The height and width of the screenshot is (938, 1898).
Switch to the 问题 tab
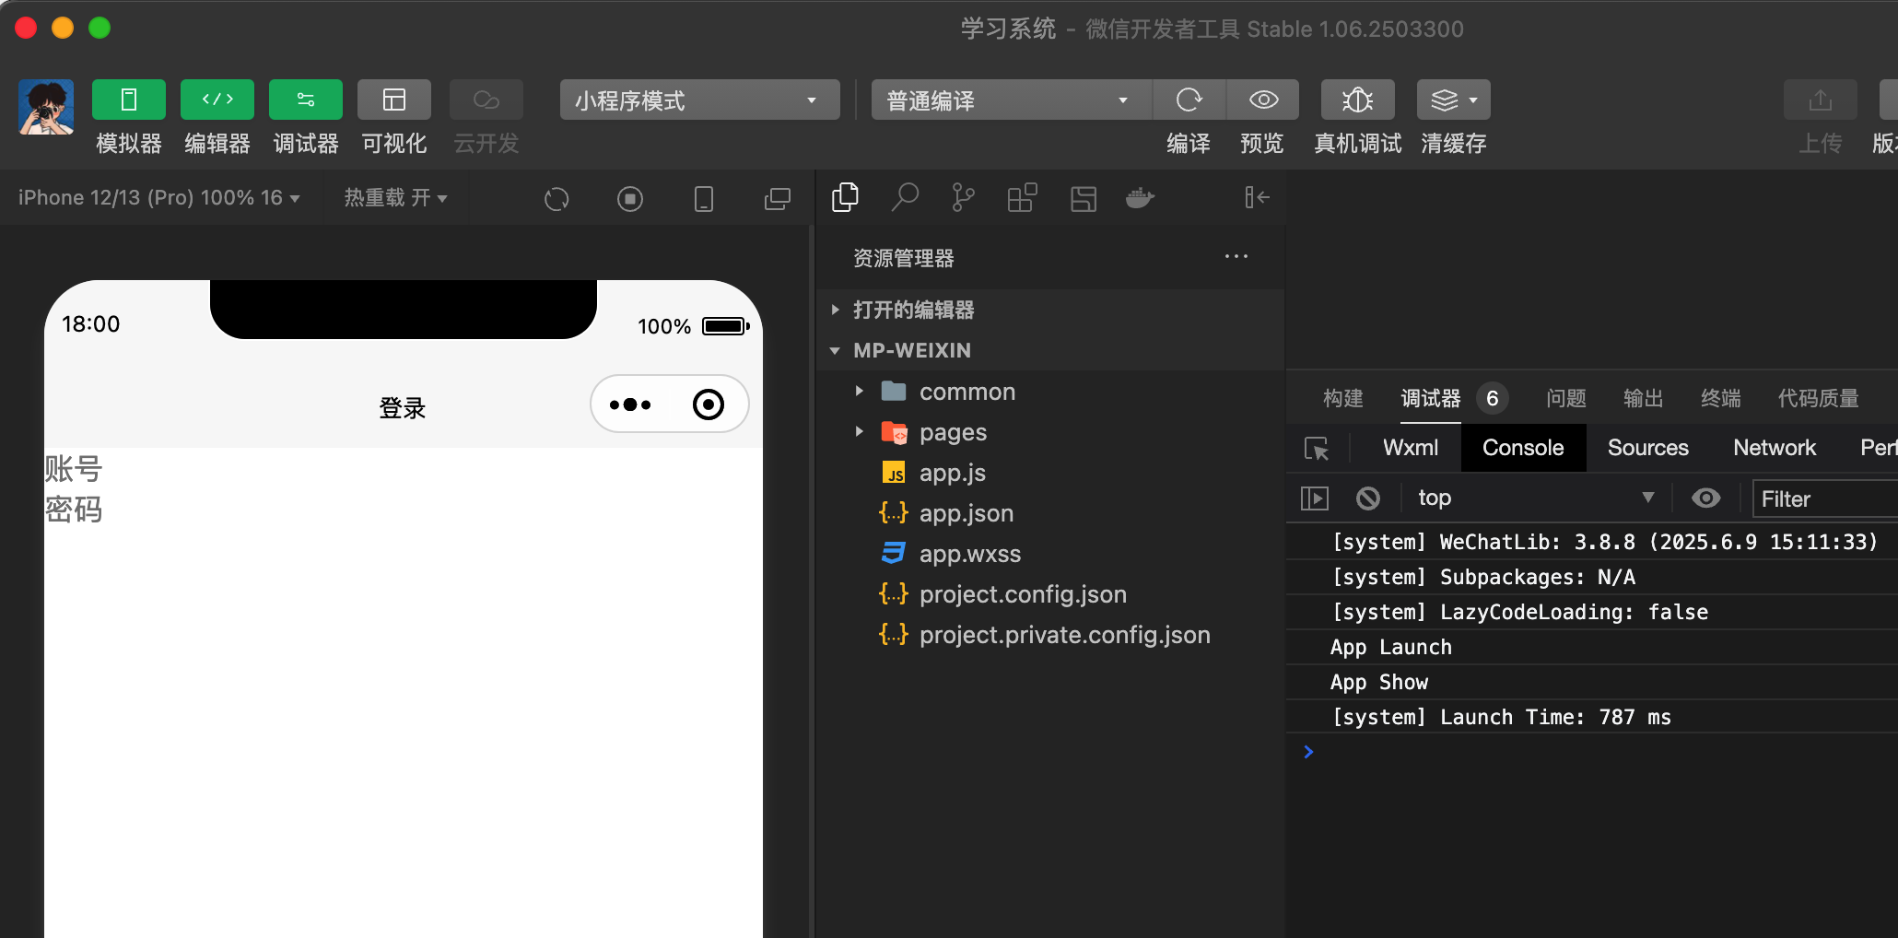click(1565, 398)
